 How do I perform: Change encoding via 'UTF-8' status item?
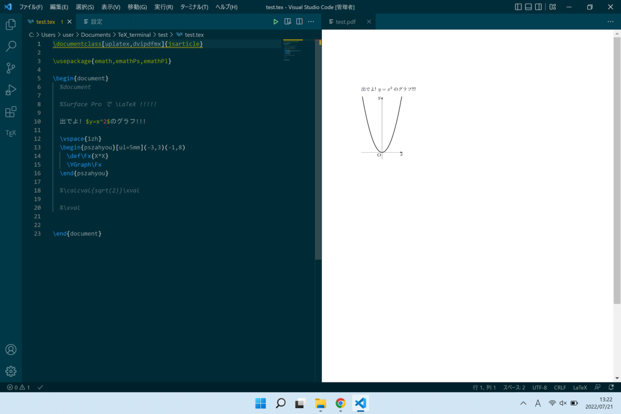point(539,387)
